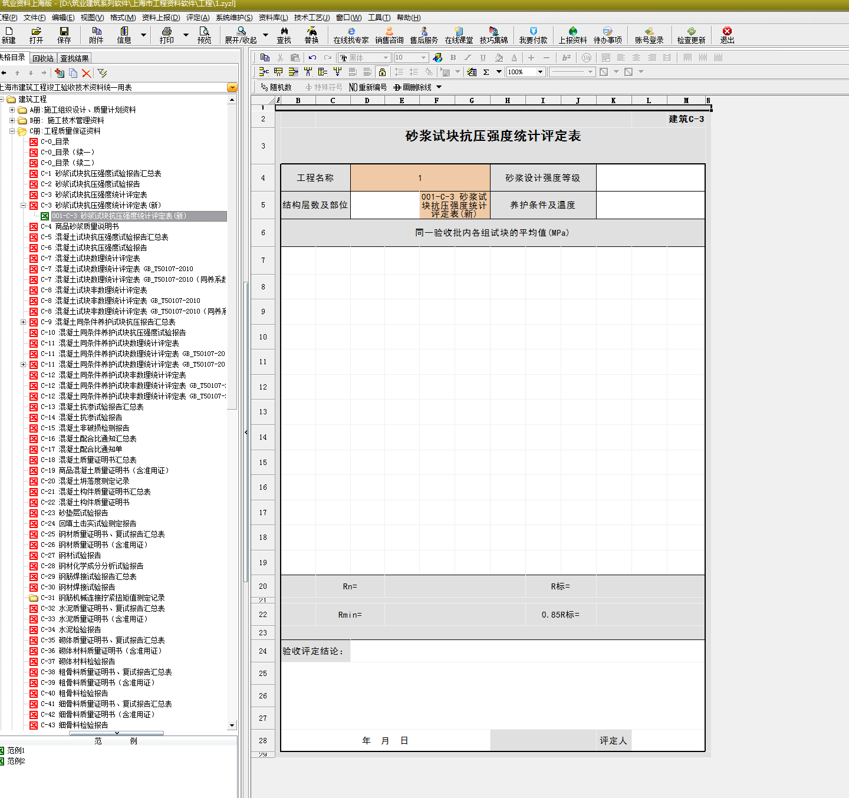Viewport: 849px width, 798px height.
Task: Click the 替换 replace icon
Action: 312,35
